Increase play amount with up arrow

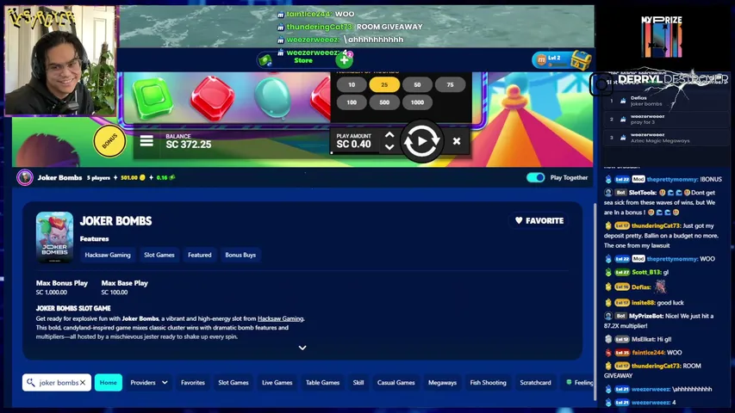389,135
